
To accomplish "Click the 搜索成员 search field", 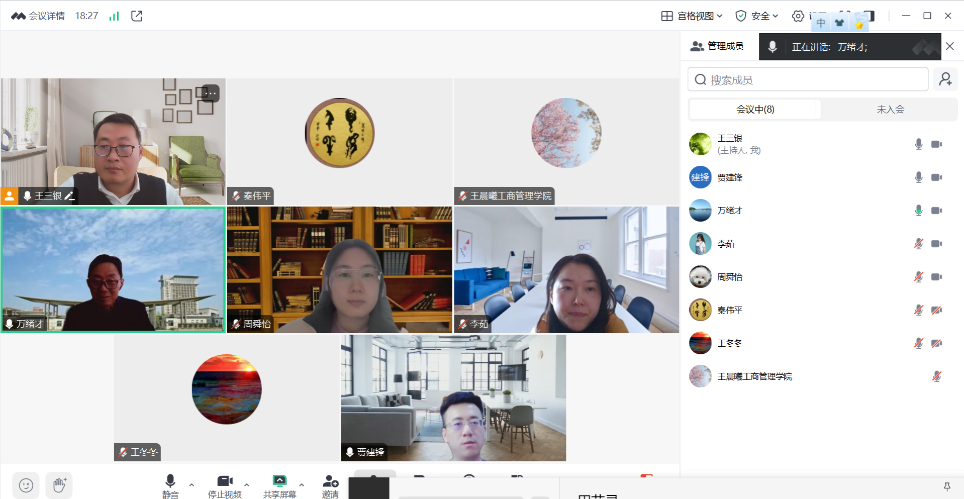I will [808, 80].
